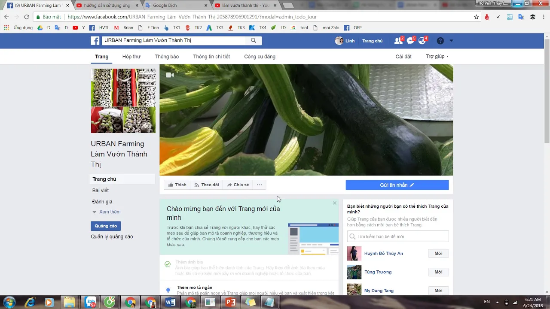Close the hướng dẫn sử dụng tab

click(137, 6)
